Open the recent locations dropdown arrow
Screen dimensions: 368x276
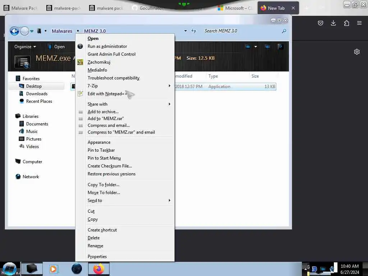click(x=32, y=31)
